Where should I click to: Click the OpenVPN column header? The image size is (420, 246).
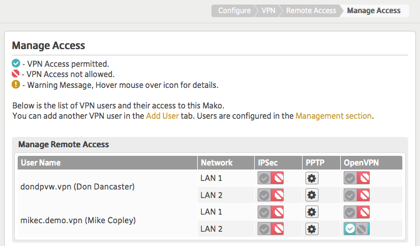[372, 163]
